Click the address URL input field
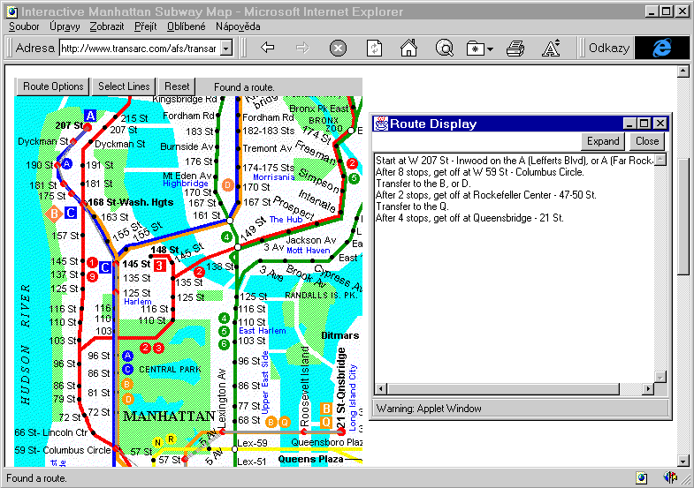This screenshot has width=694, height=488. click(140, 49)
